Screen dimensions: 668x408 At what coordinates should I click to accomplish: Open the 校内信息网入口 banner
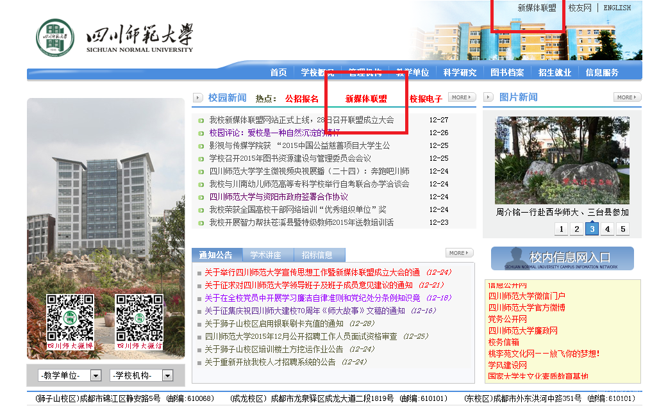point(562,258)
